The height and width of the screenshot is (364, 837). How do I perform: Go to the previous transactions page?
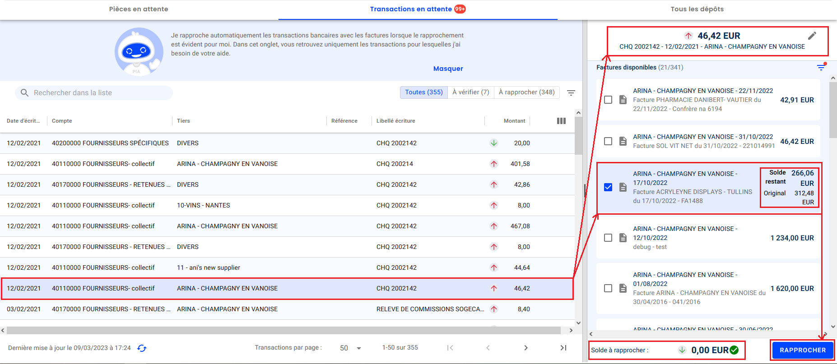[488, 348]
